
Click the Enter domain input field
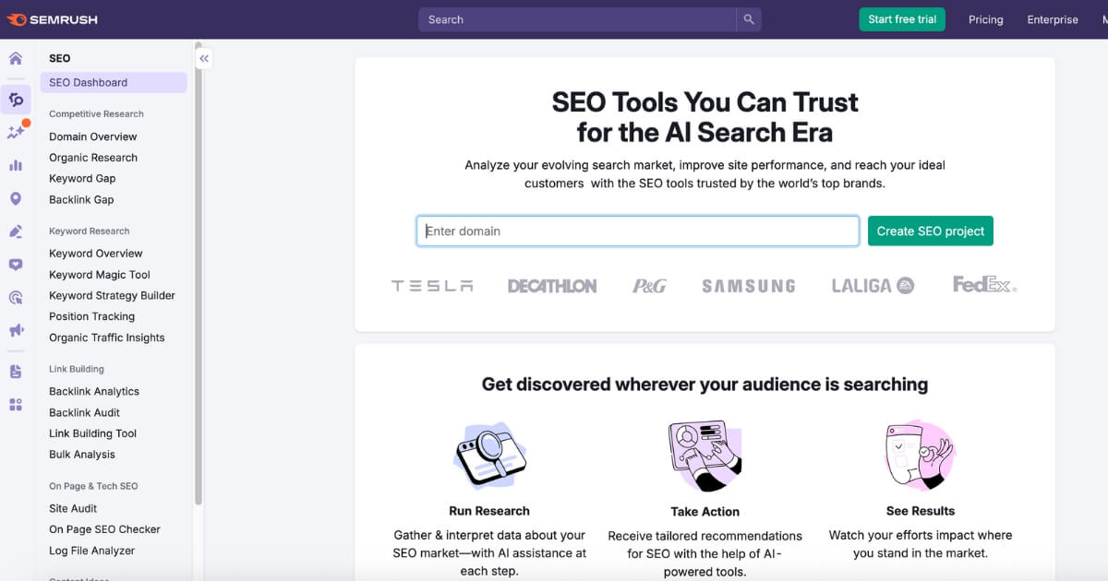(x=638, y=231)
